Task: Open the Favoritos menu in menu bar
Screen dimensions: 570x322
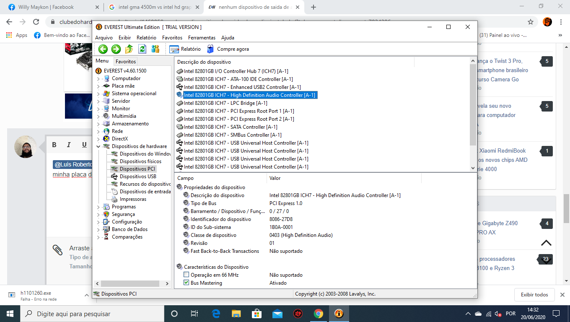Action: (172, 38)
